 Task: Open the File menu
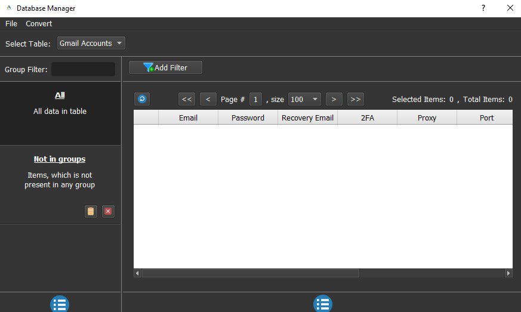point(11,24)
